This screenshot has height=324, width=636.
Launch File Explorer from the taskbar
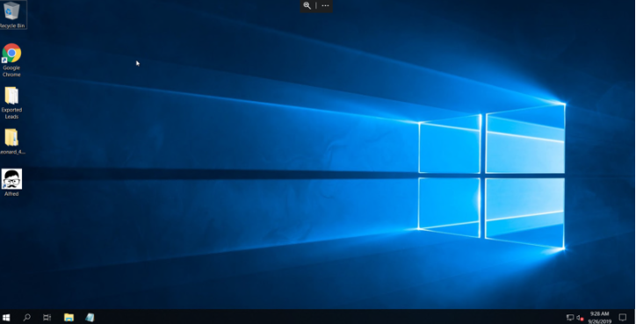69,317
